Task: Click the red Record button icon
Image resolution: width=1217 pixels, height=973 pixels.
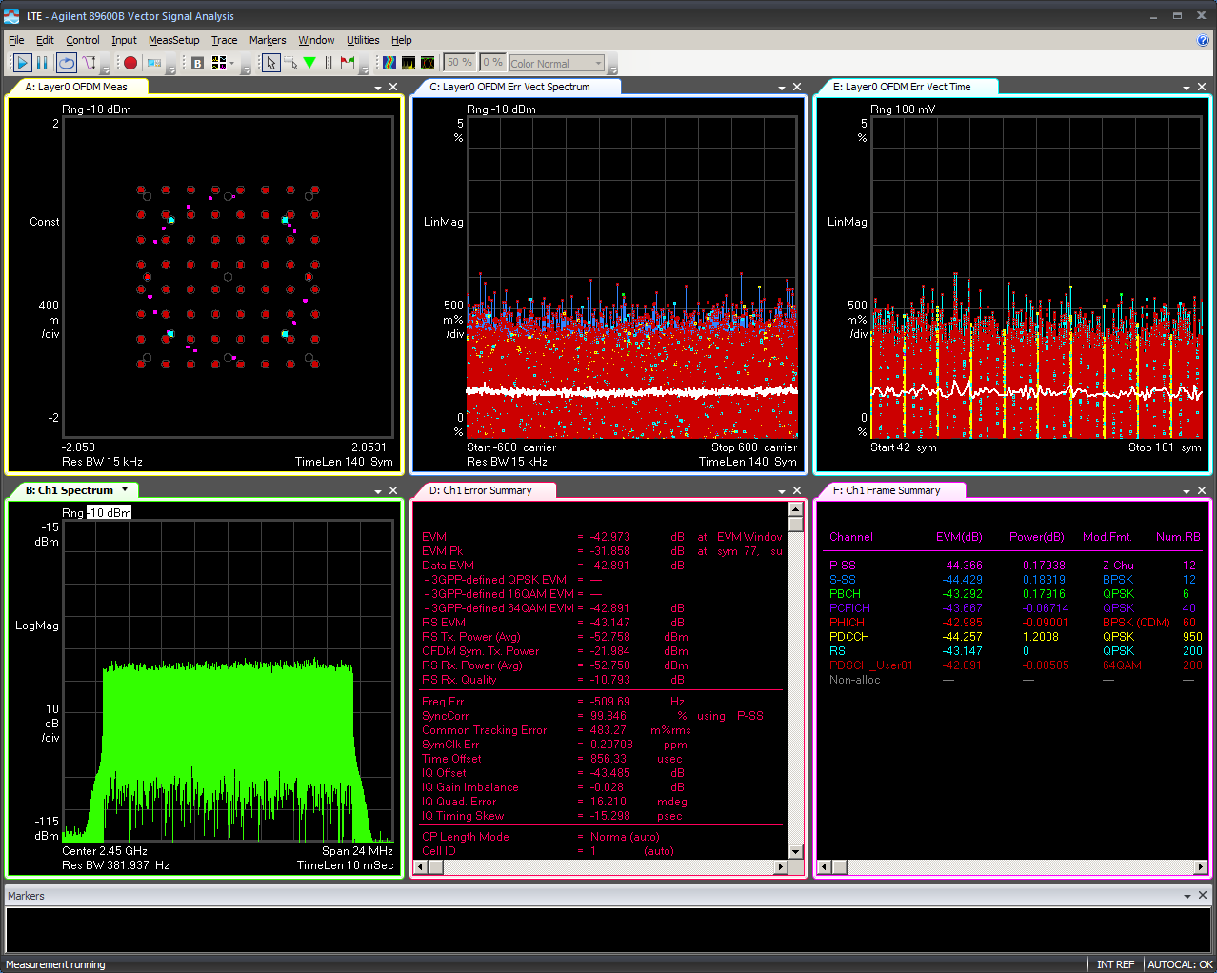Action: click(130, 63)
